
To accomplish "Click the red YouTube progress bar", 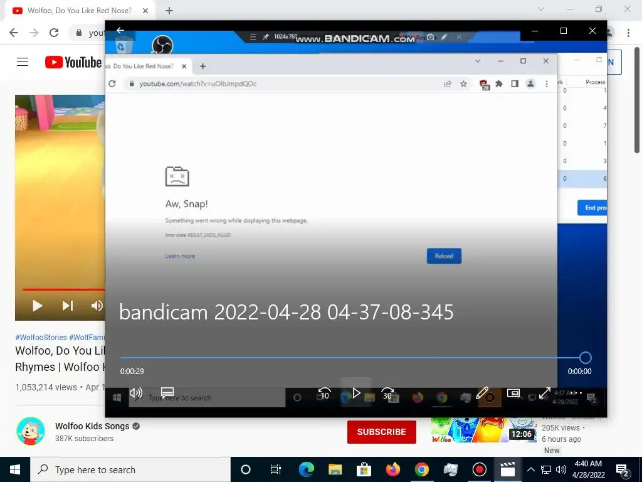I will coord(63,289).
